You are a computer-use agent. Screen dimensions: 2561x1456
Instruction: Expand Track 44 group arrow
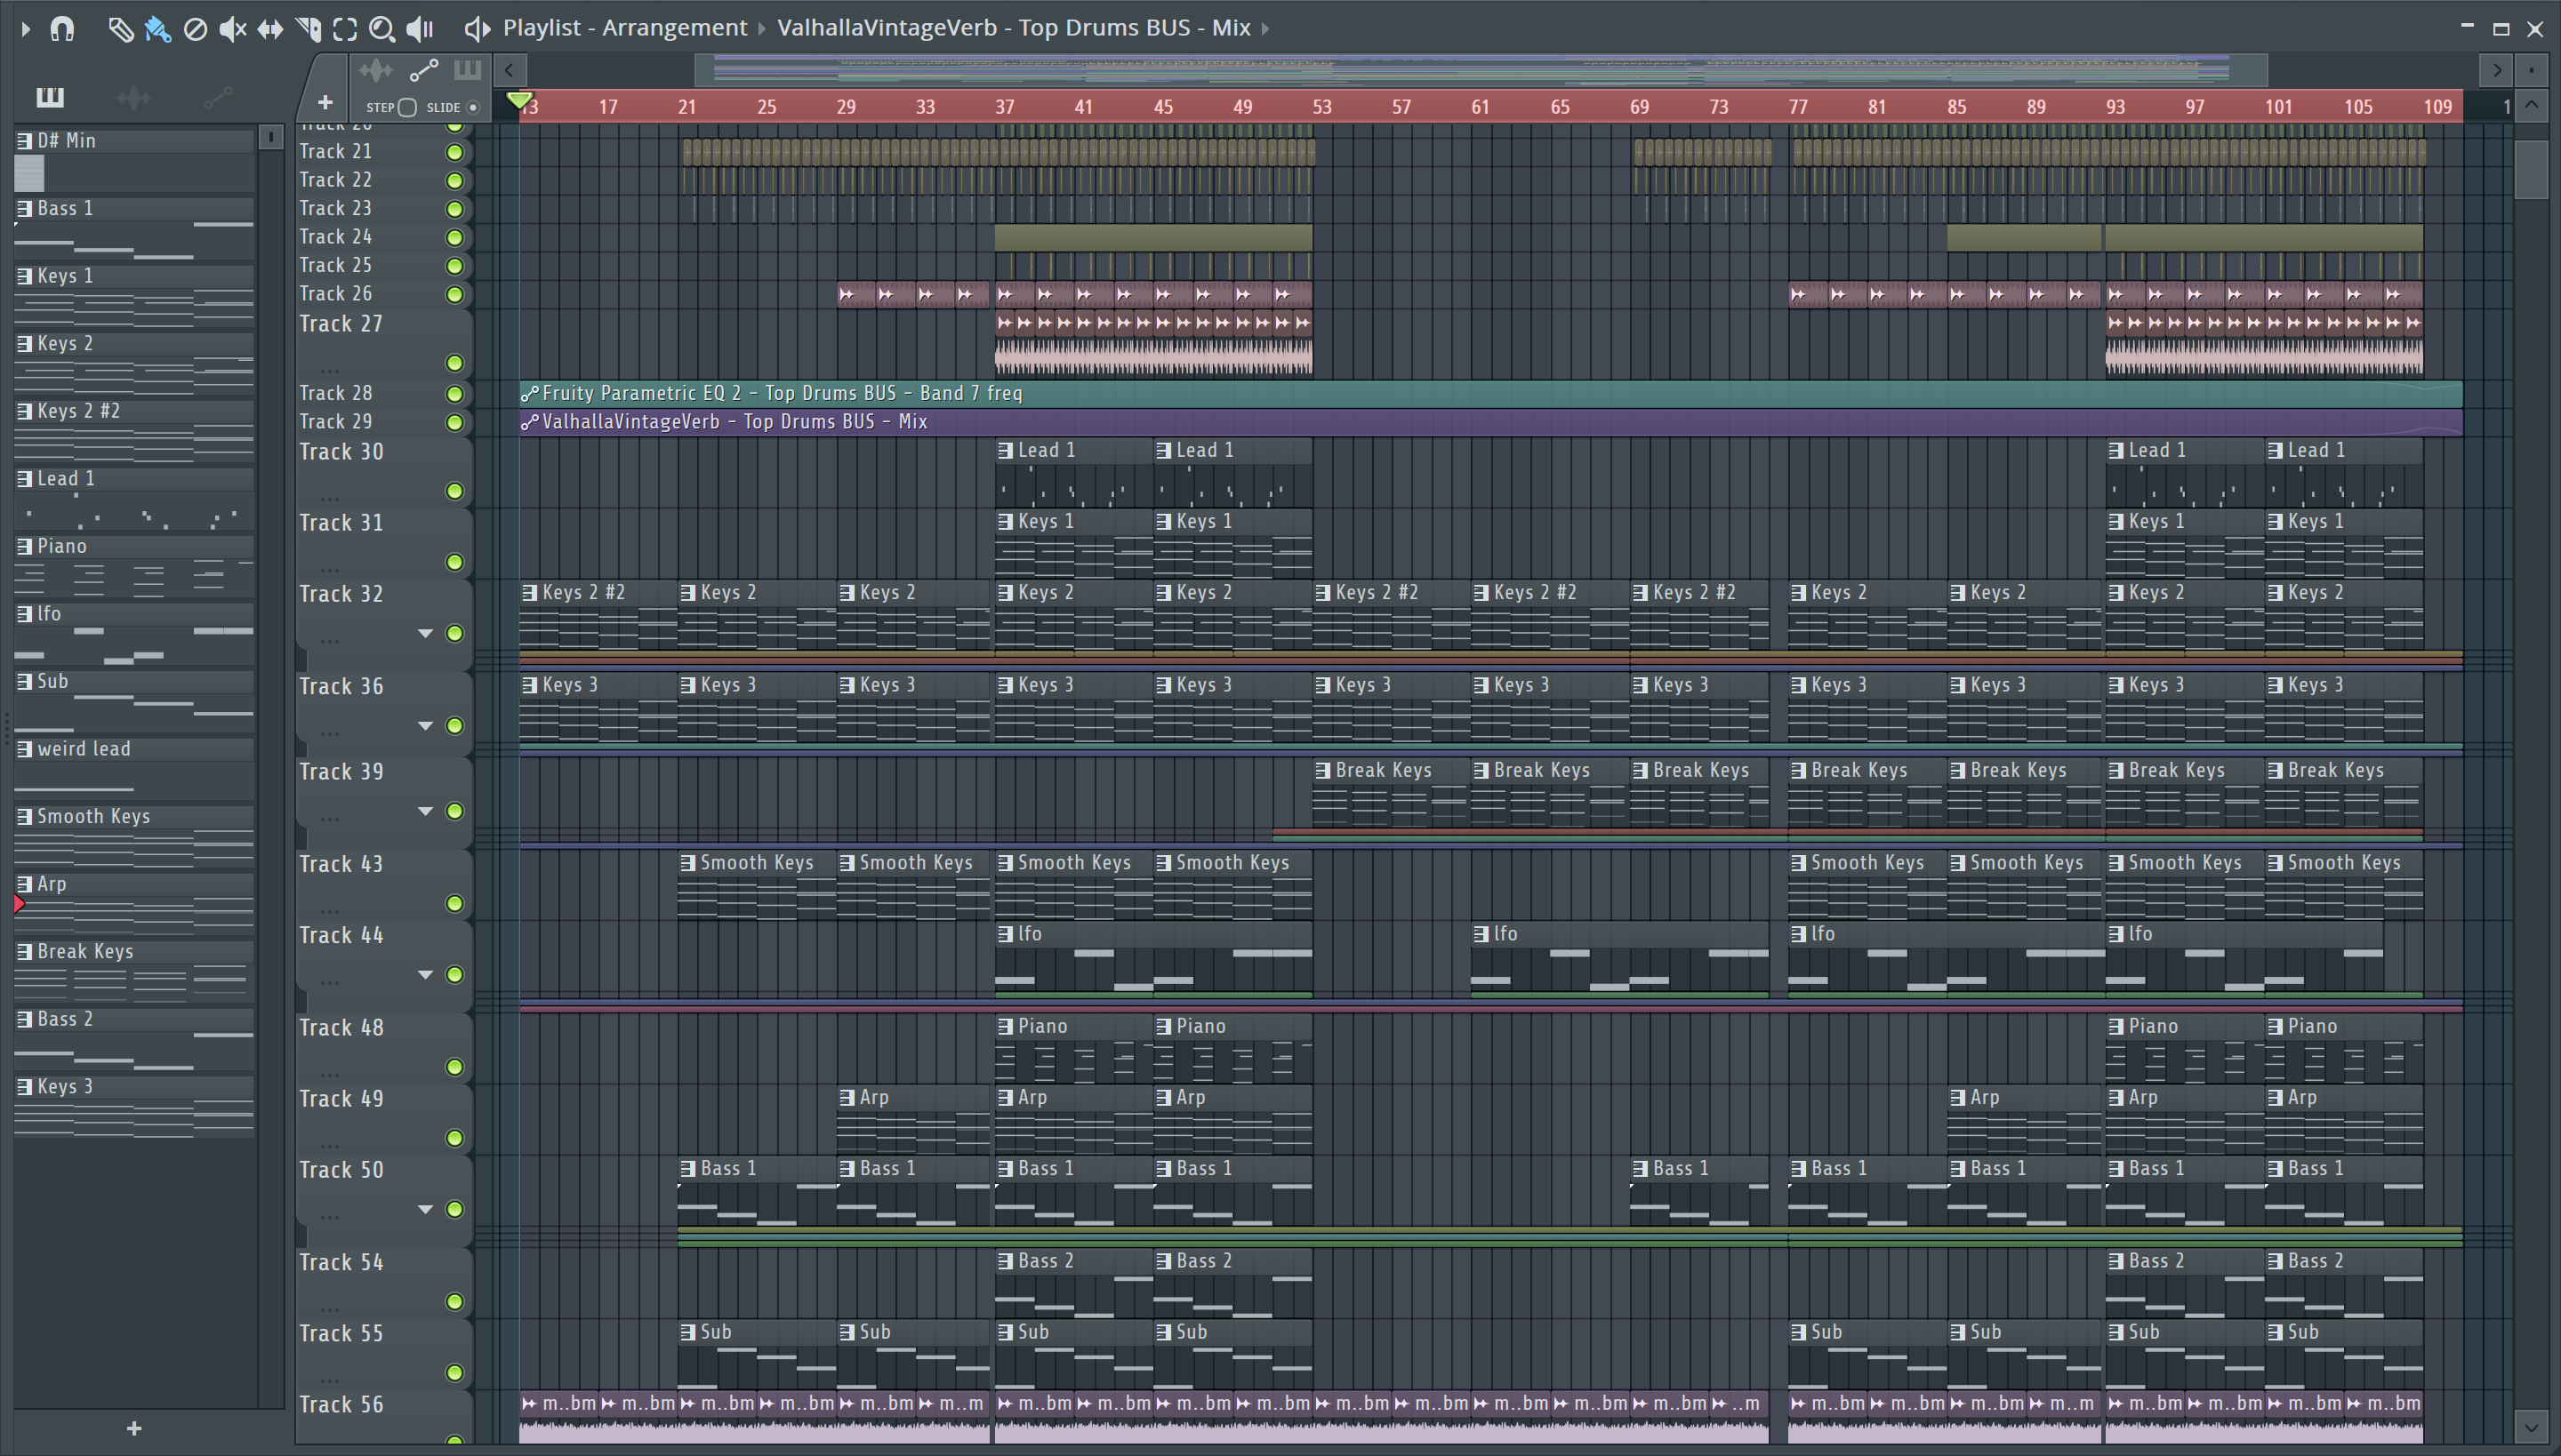pyautogui.click(x=425, y=974)
